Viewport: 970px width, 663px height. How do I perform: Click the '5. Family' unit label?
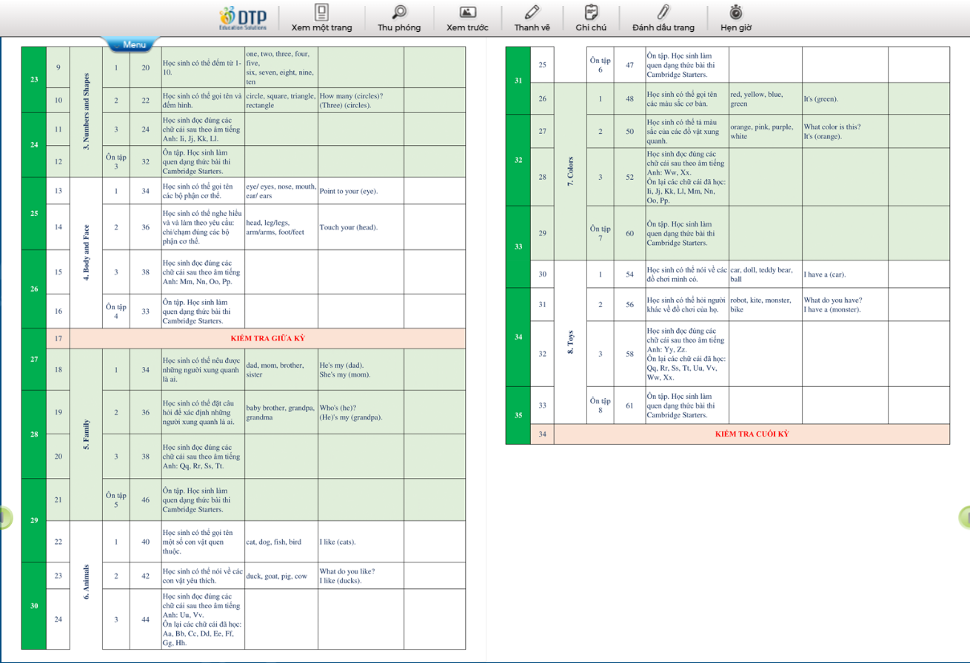click(86, 436)
